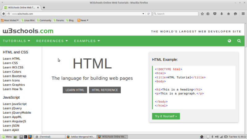This screenshot has width=247, height=139.
Task: Click the w3schools.com logo
Action: [28, 31]
